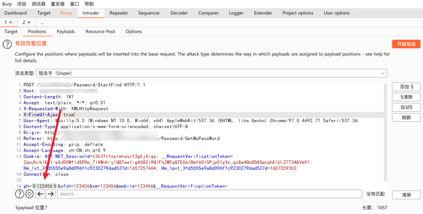Click the 自动§ auto marker button

(x=406, y=107)
